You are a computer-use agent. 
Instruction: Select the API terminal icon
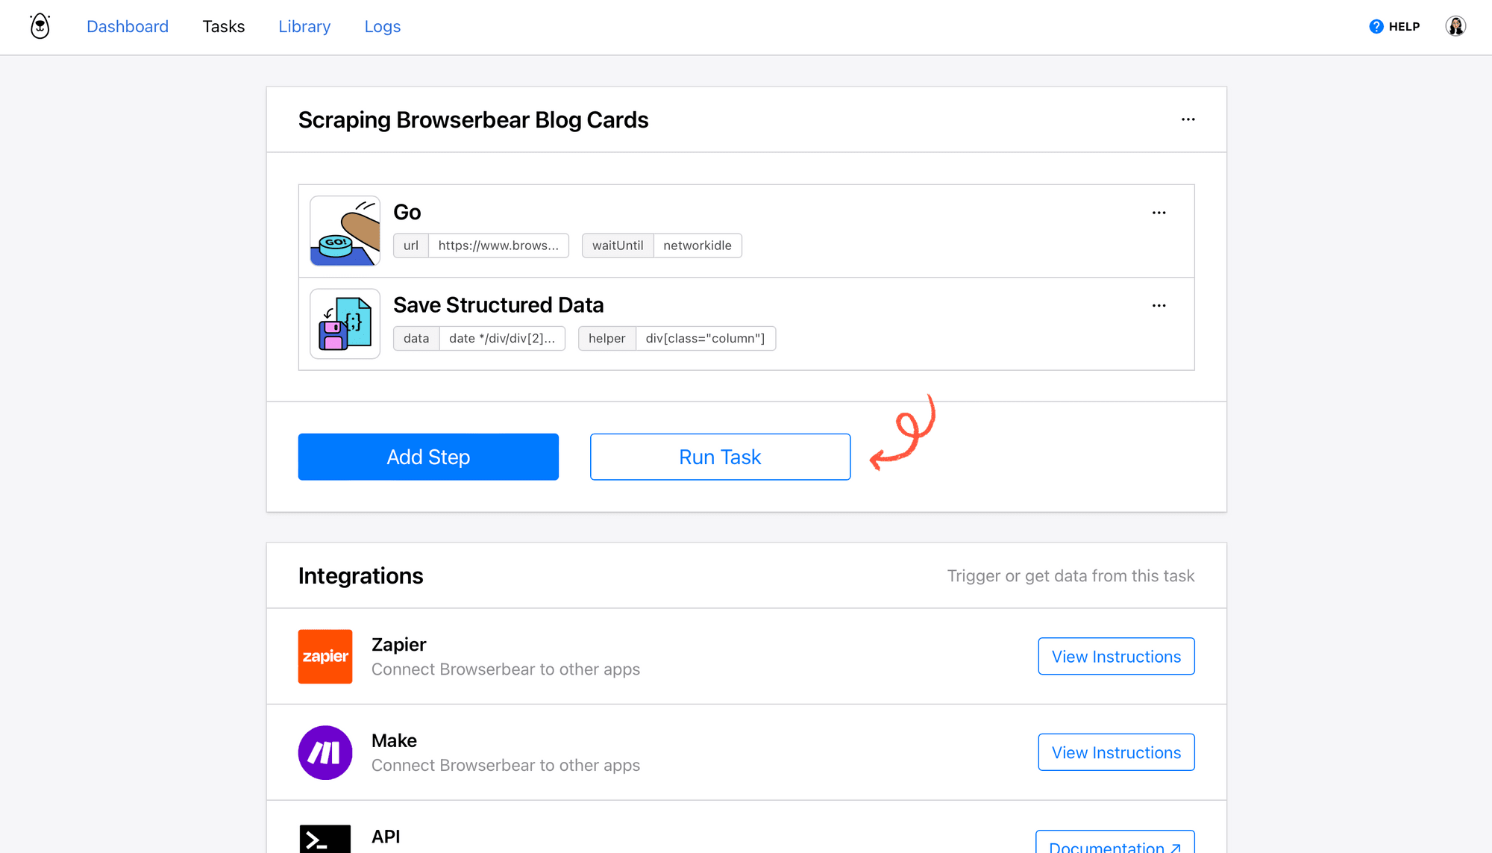(325, 839)
